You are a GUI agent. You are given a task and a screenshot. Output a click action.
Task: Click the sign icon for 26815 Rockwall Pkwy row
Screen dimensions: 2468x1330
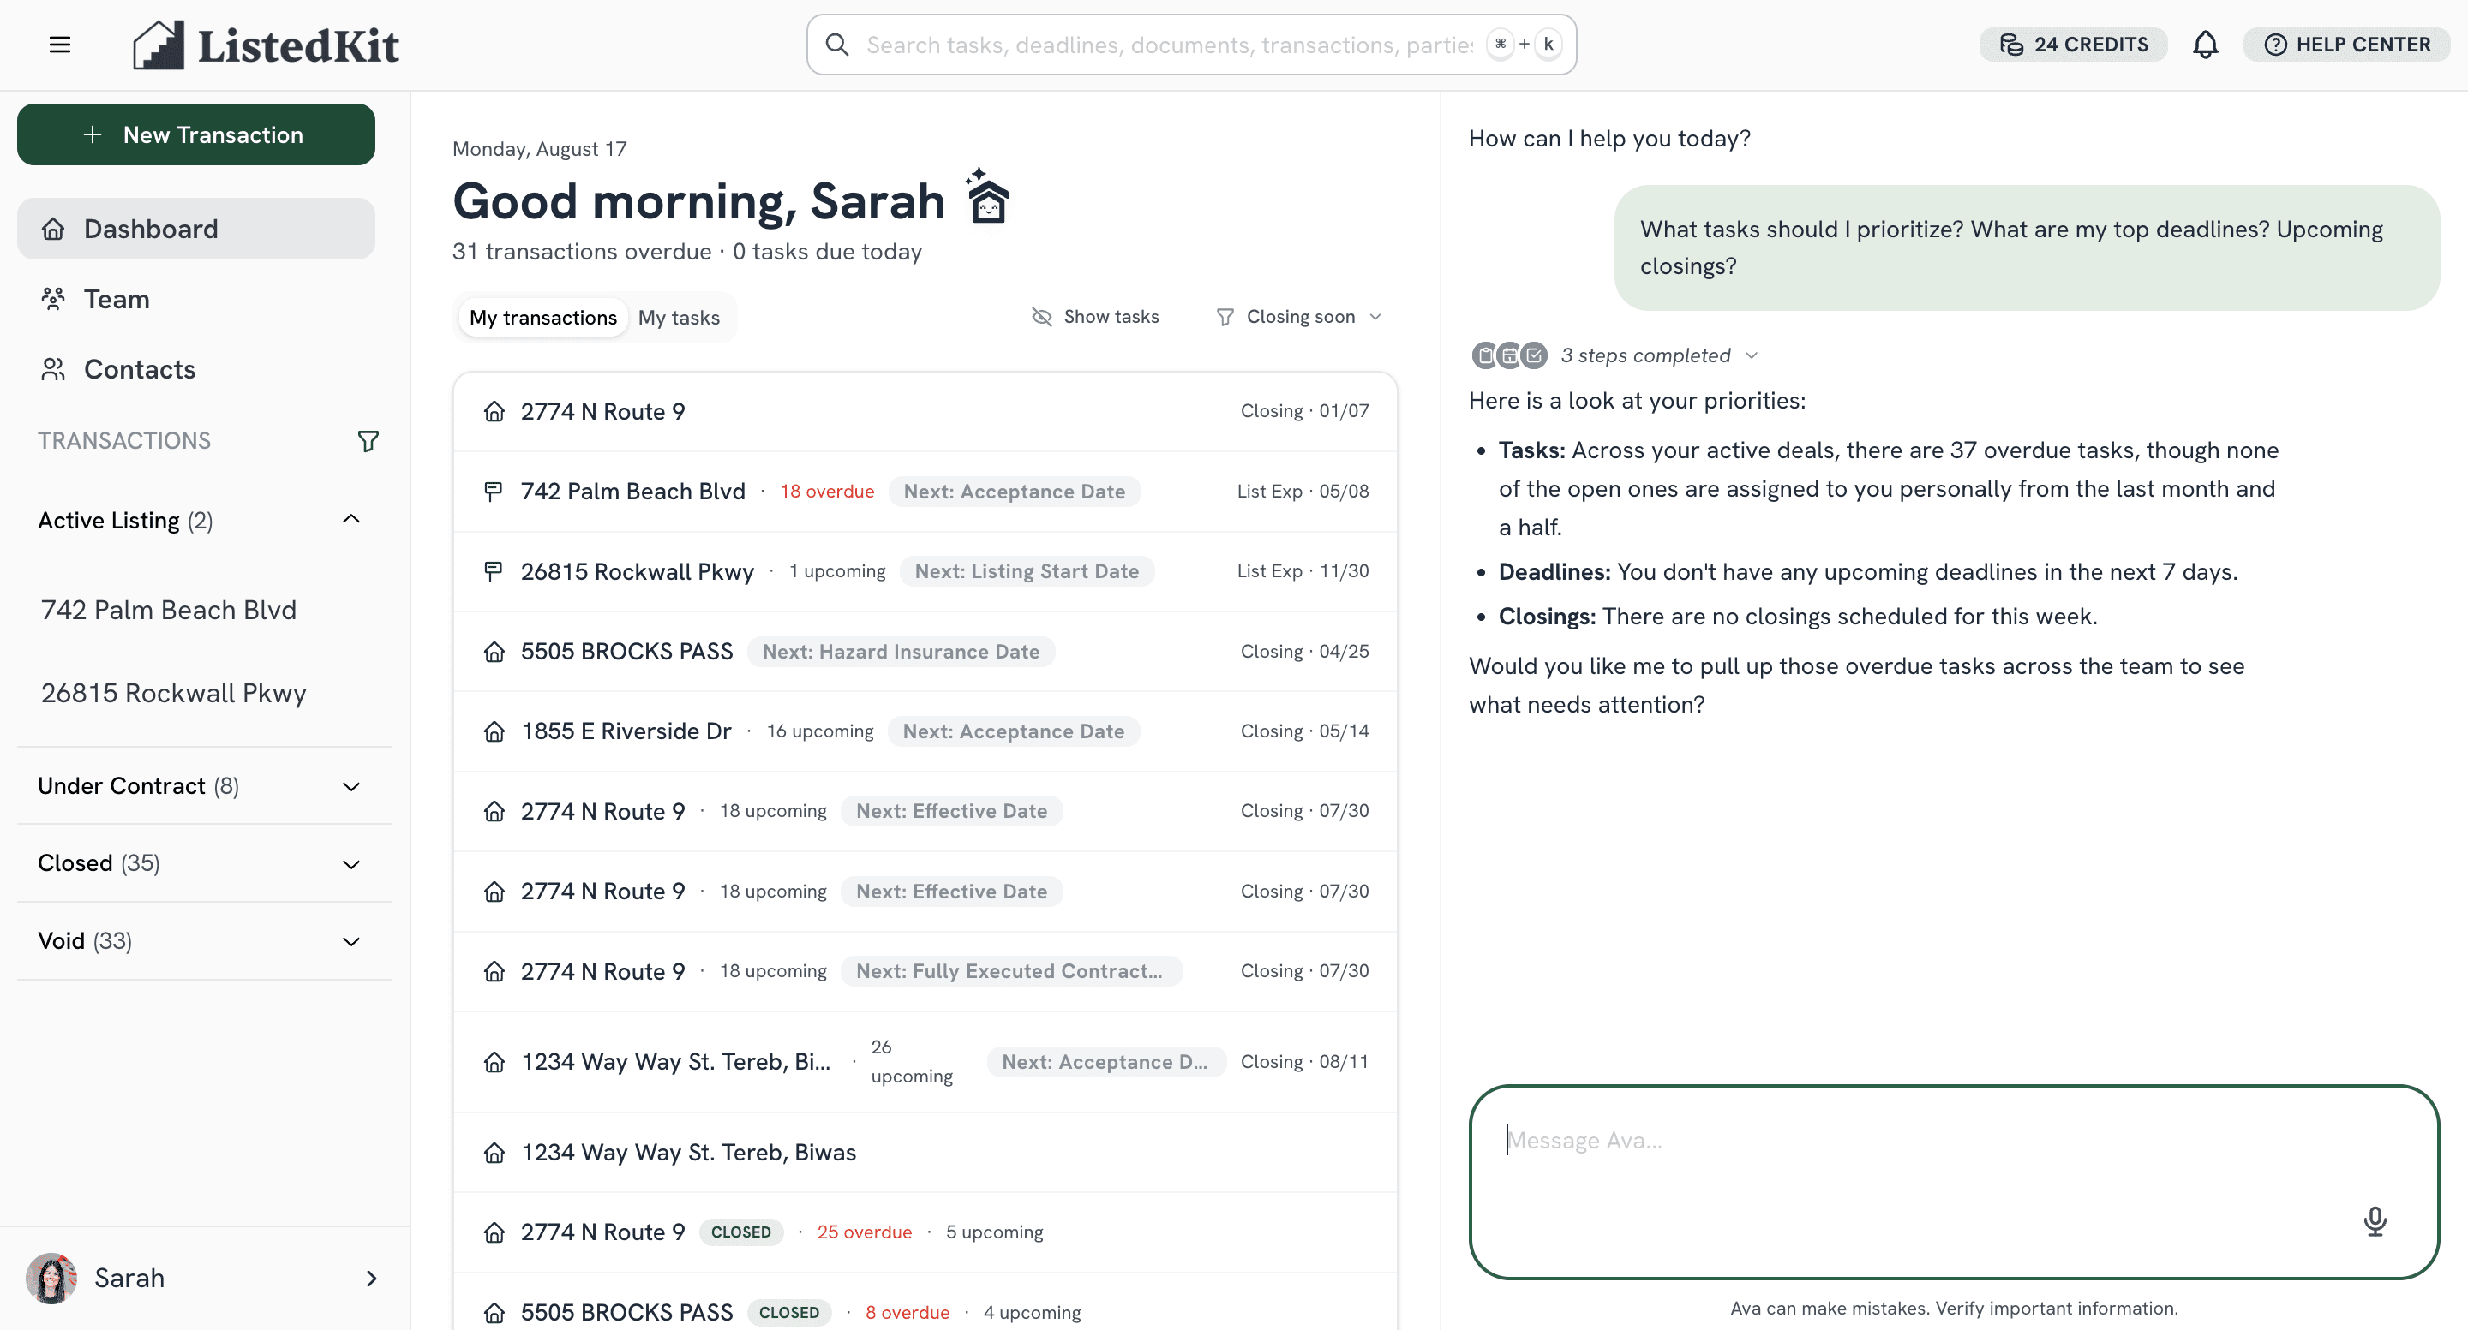494,571
